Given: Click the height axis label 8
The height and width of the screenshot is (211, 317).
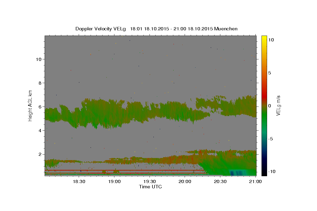Looking at the screenshot, I should point(40,83).
